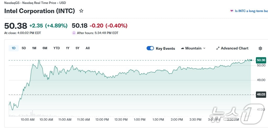
Task: Show year-to-date YTD chart
Action: point(57,48)
